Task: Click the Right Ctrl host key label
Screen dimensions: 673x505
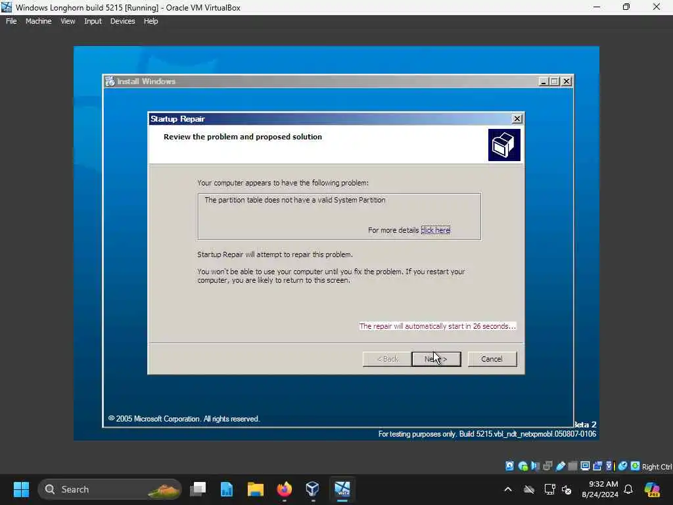Action: pos(657,467)
